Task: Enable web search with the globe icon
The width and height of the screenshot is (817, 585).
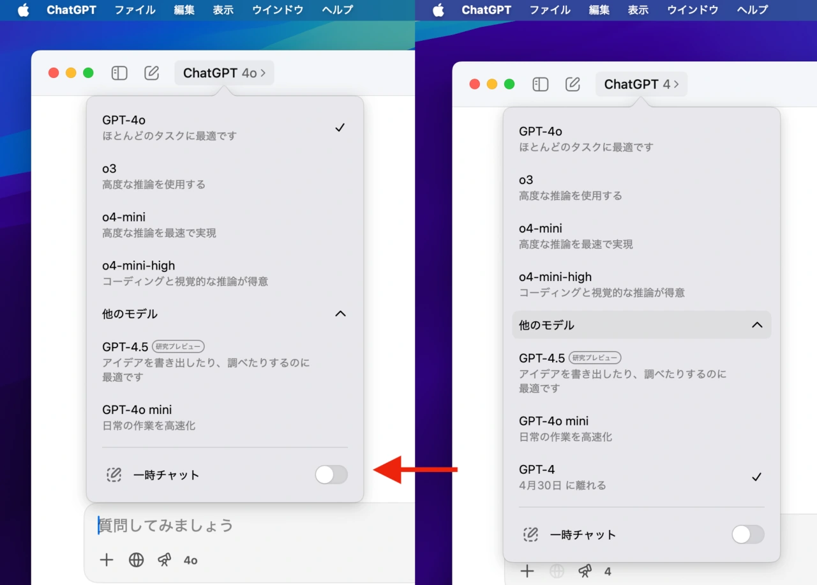Action: tap(135, 560)
